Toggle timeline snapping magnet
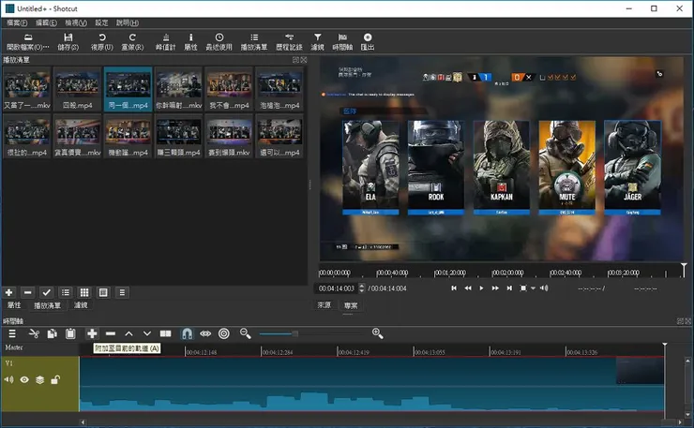The height and width of the screenshot is (428, 694). pyautogui.click(x=187, y=333)
